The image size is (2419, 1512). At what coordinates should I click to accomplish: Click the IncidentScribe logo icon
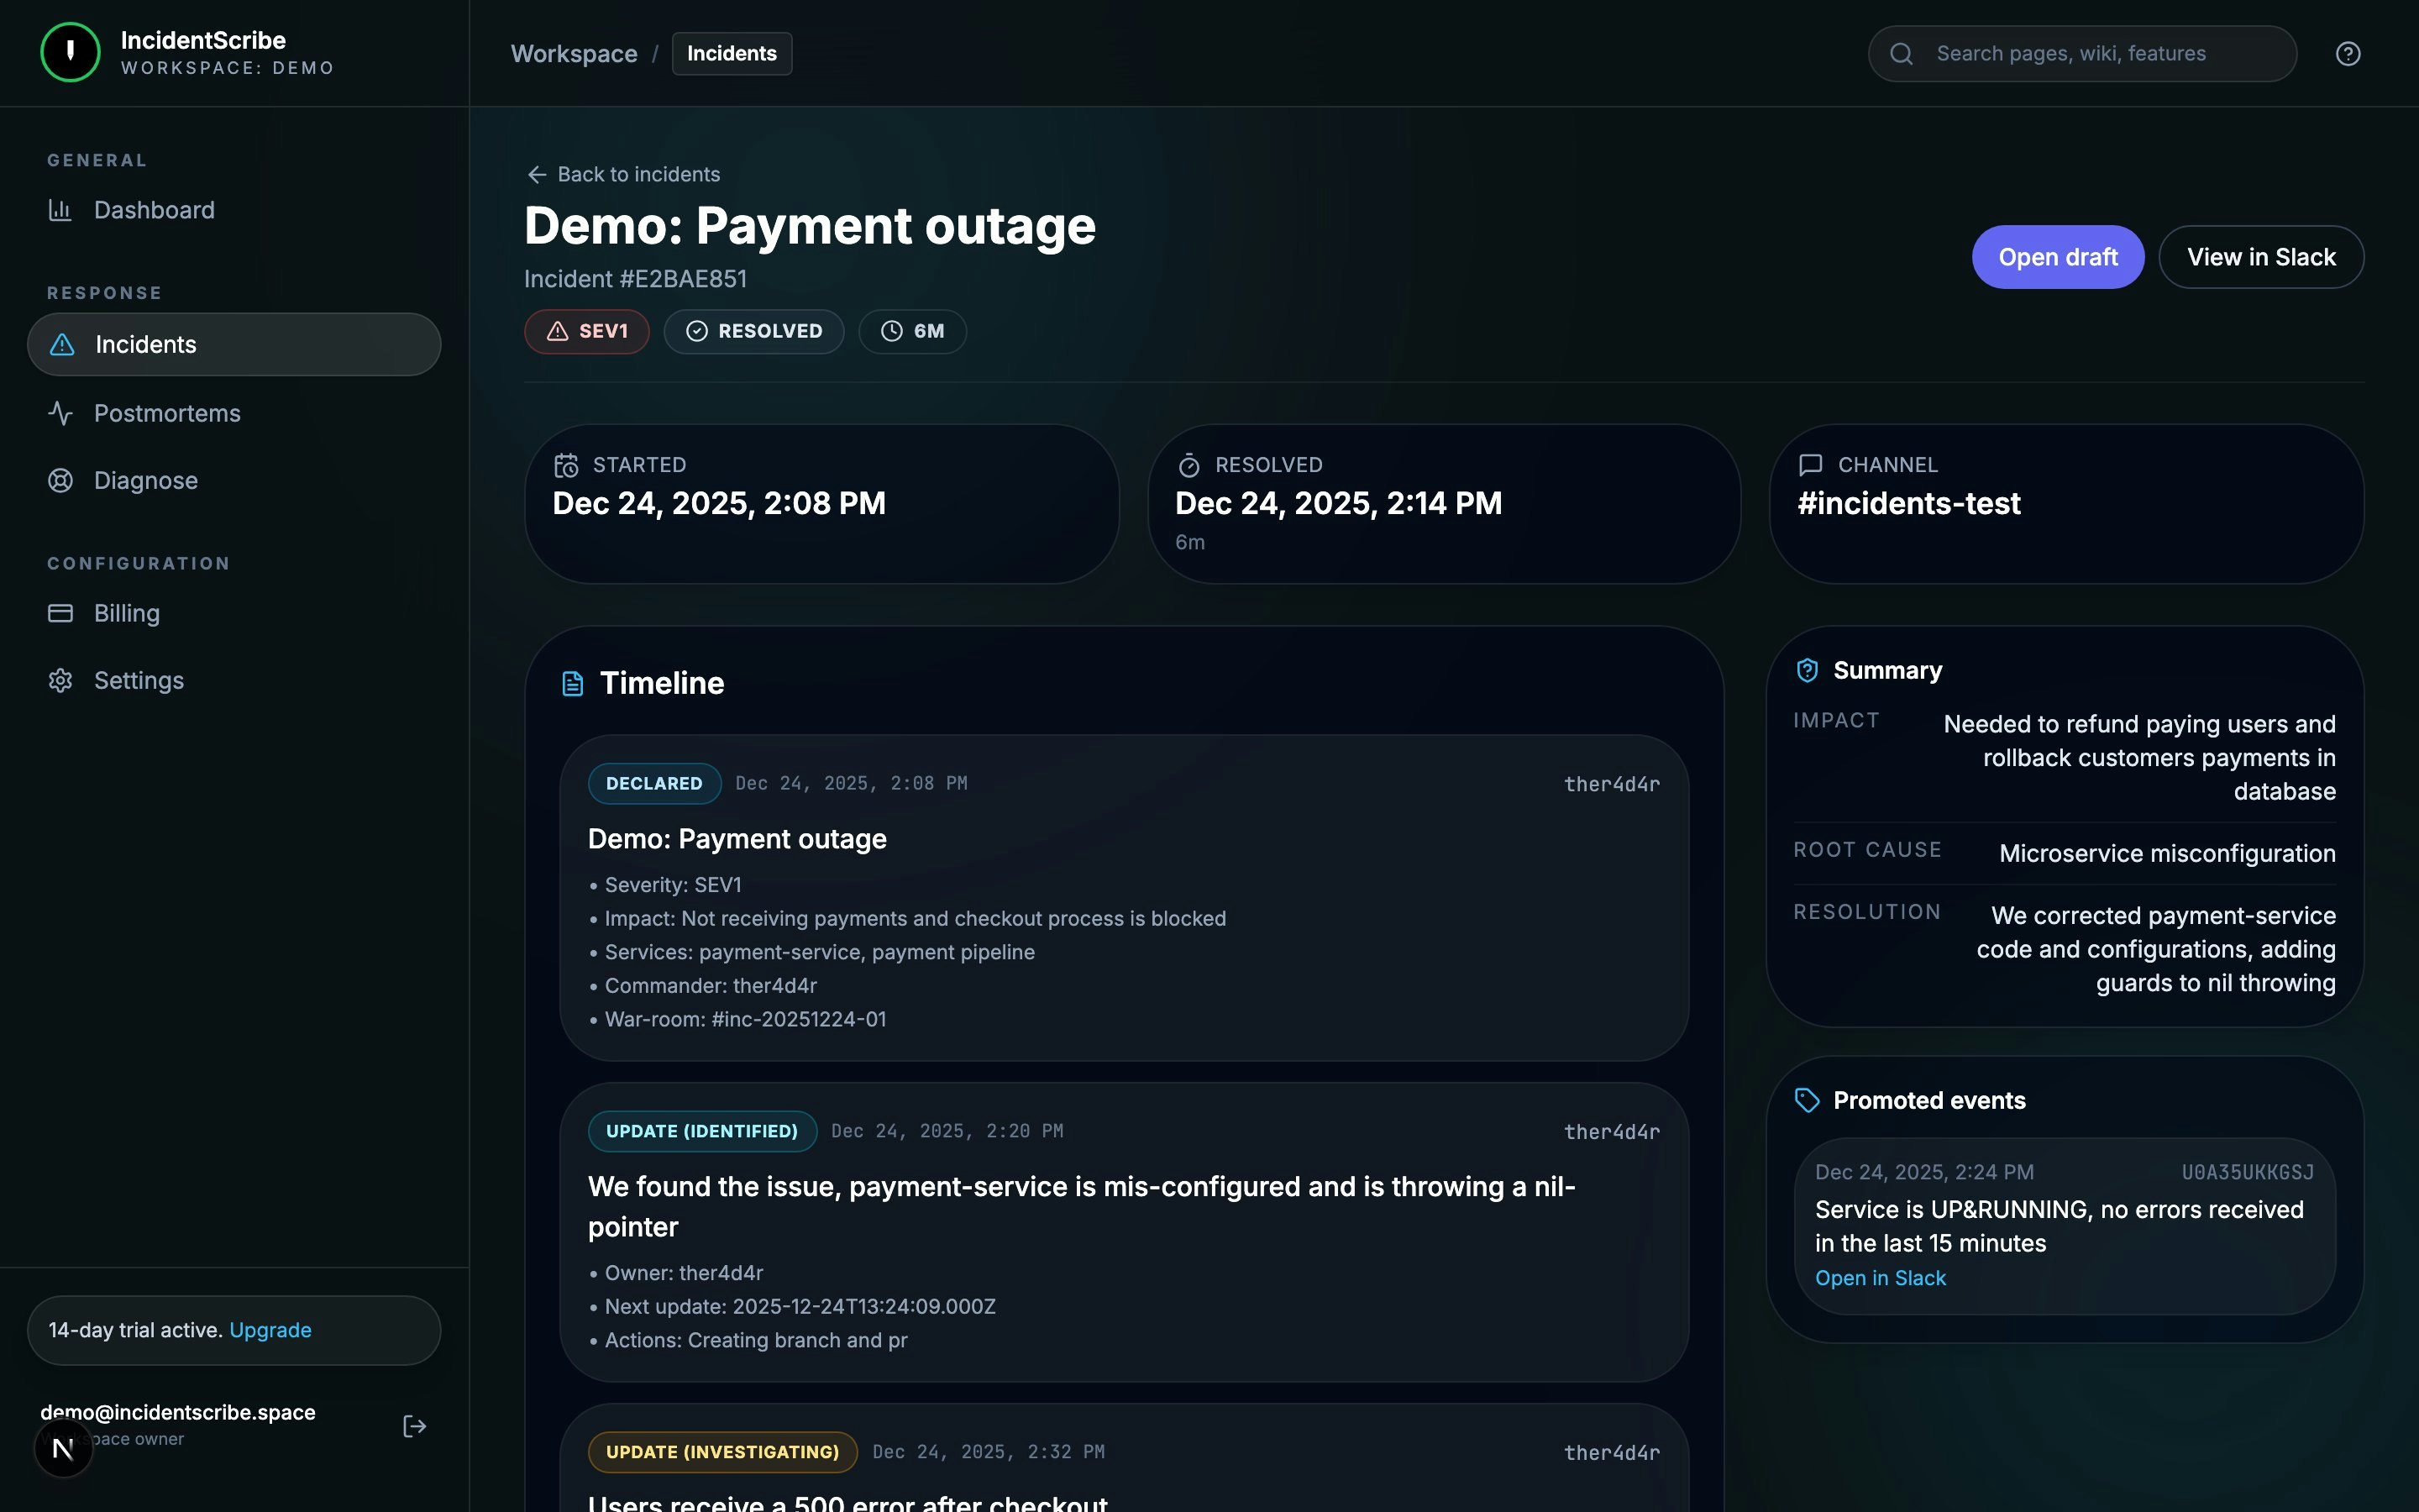[x=70, y=53]
